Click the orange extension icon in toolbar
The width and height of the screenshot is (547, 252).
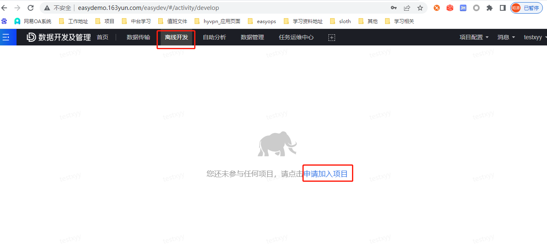(436, 7)
